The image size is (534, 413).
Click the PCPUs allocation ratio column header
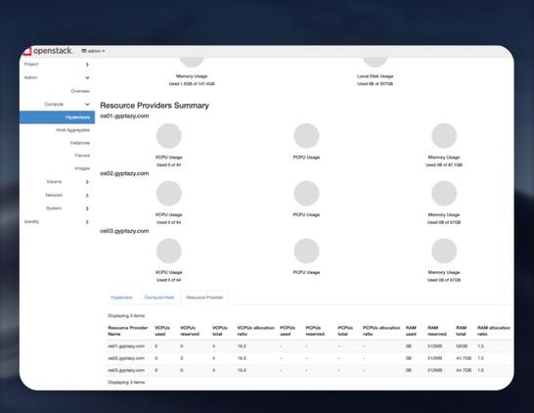(381, 331)
